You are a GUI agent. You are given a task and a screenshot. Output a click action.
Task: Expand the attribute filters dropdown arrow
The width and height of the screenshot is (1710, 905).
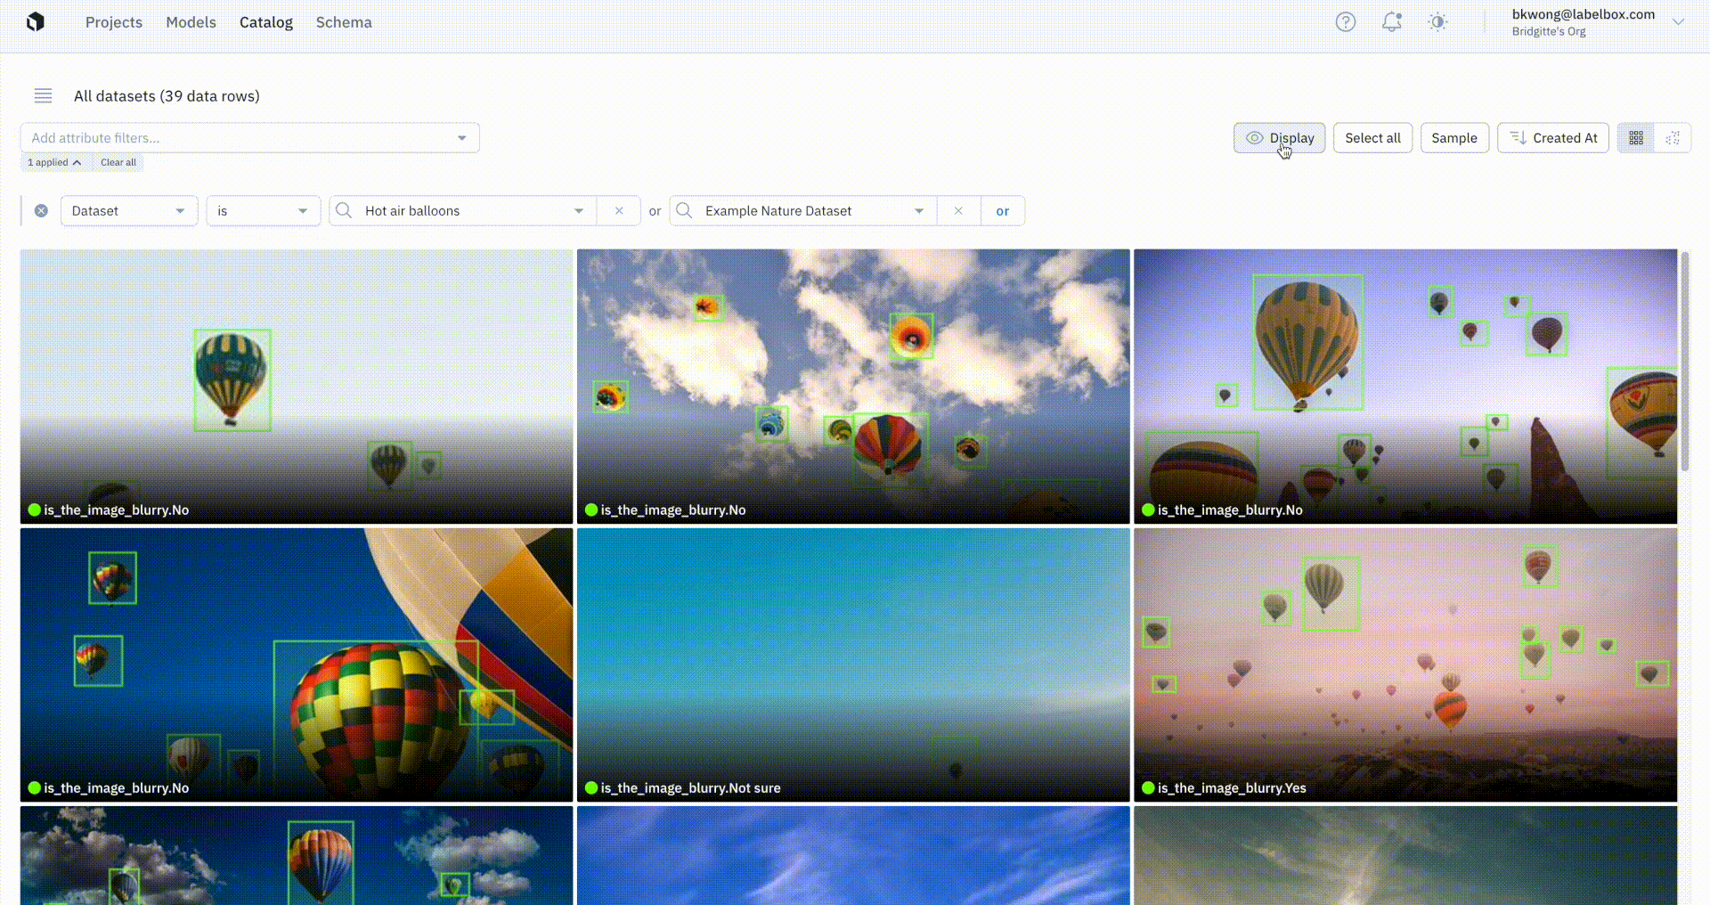[461, 138]
